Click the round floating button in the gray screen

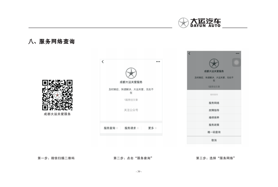236,63
